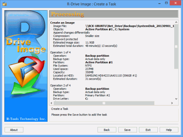Click "Primary Partition #2" value

(x=98, y=96)
